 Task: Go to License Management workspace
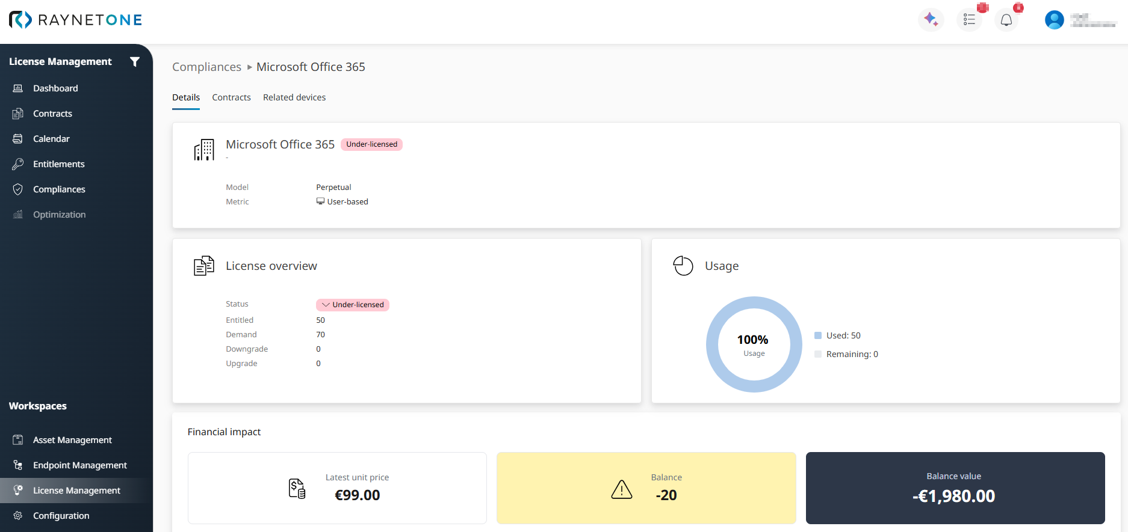click(x=76, y=491)
